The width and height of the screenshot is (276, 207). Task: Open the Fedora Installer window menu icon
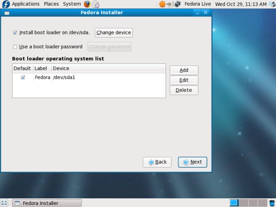pyautogui.click(x=7, y=13)
